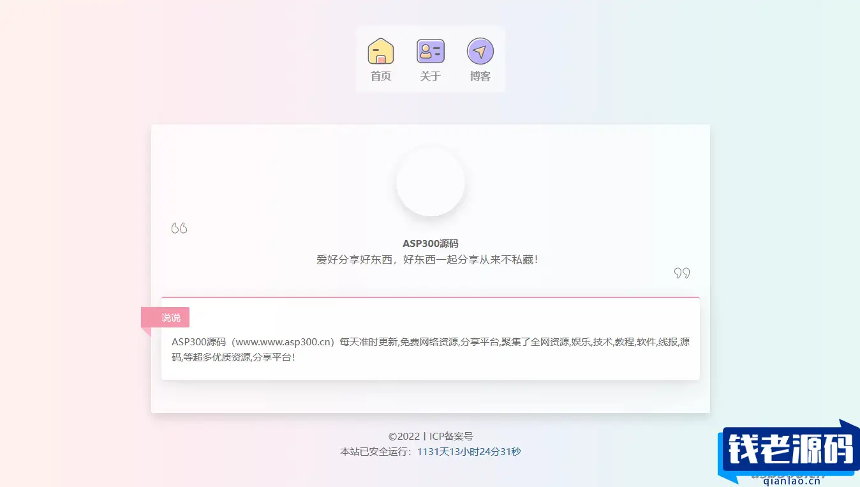Click the yellow house home icon
This screenshot has height=487, width=860.
[x=381, y=51]
